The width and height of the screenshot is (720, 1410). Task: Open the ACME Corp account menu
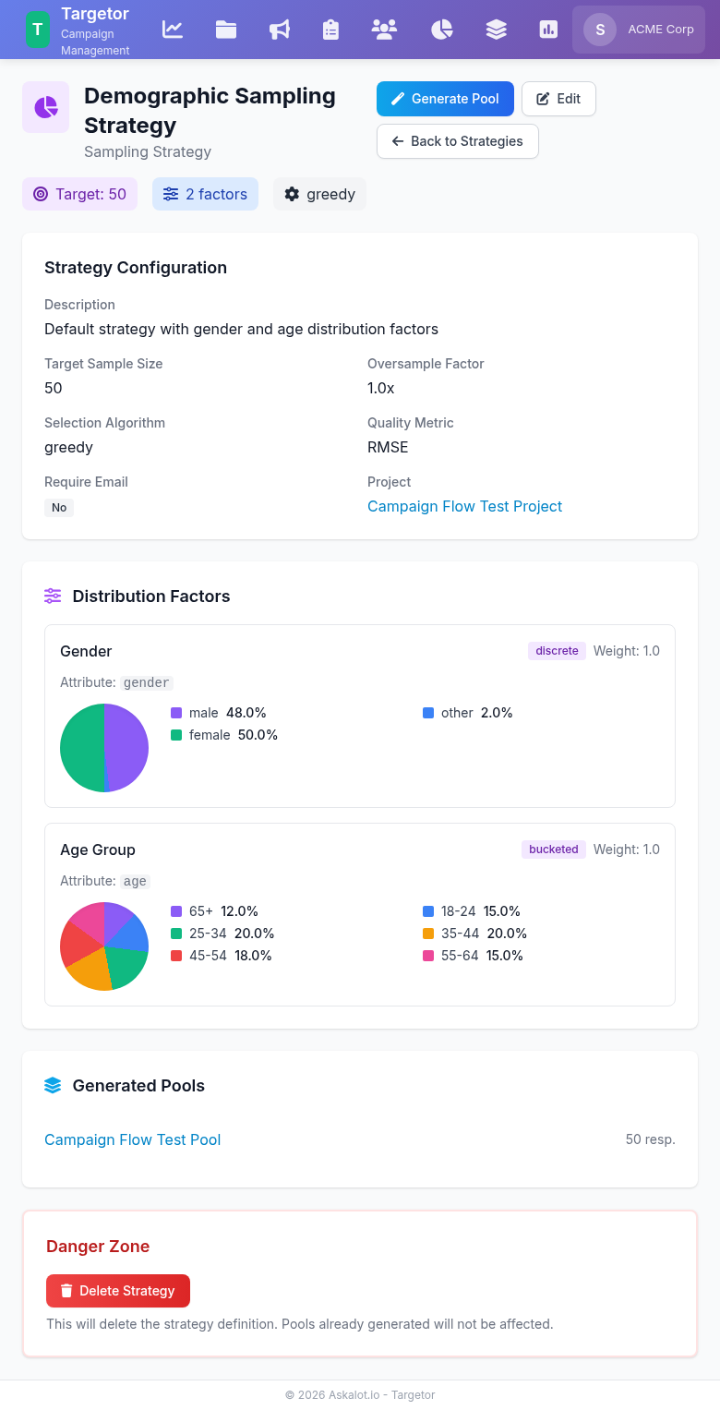tap(639, 30)
